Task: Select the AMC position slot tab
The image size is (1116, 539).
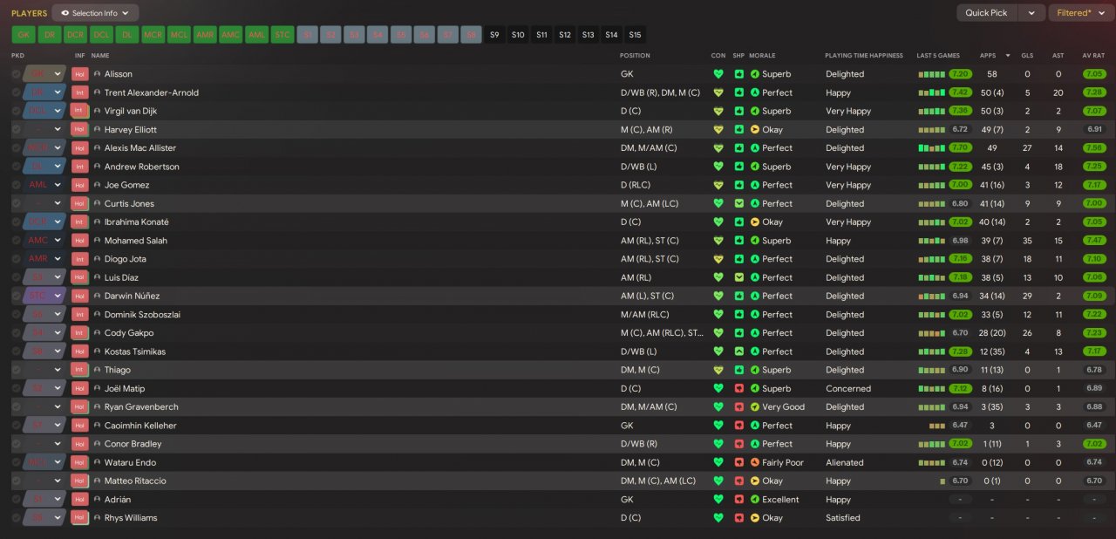Action: point(230,35)
